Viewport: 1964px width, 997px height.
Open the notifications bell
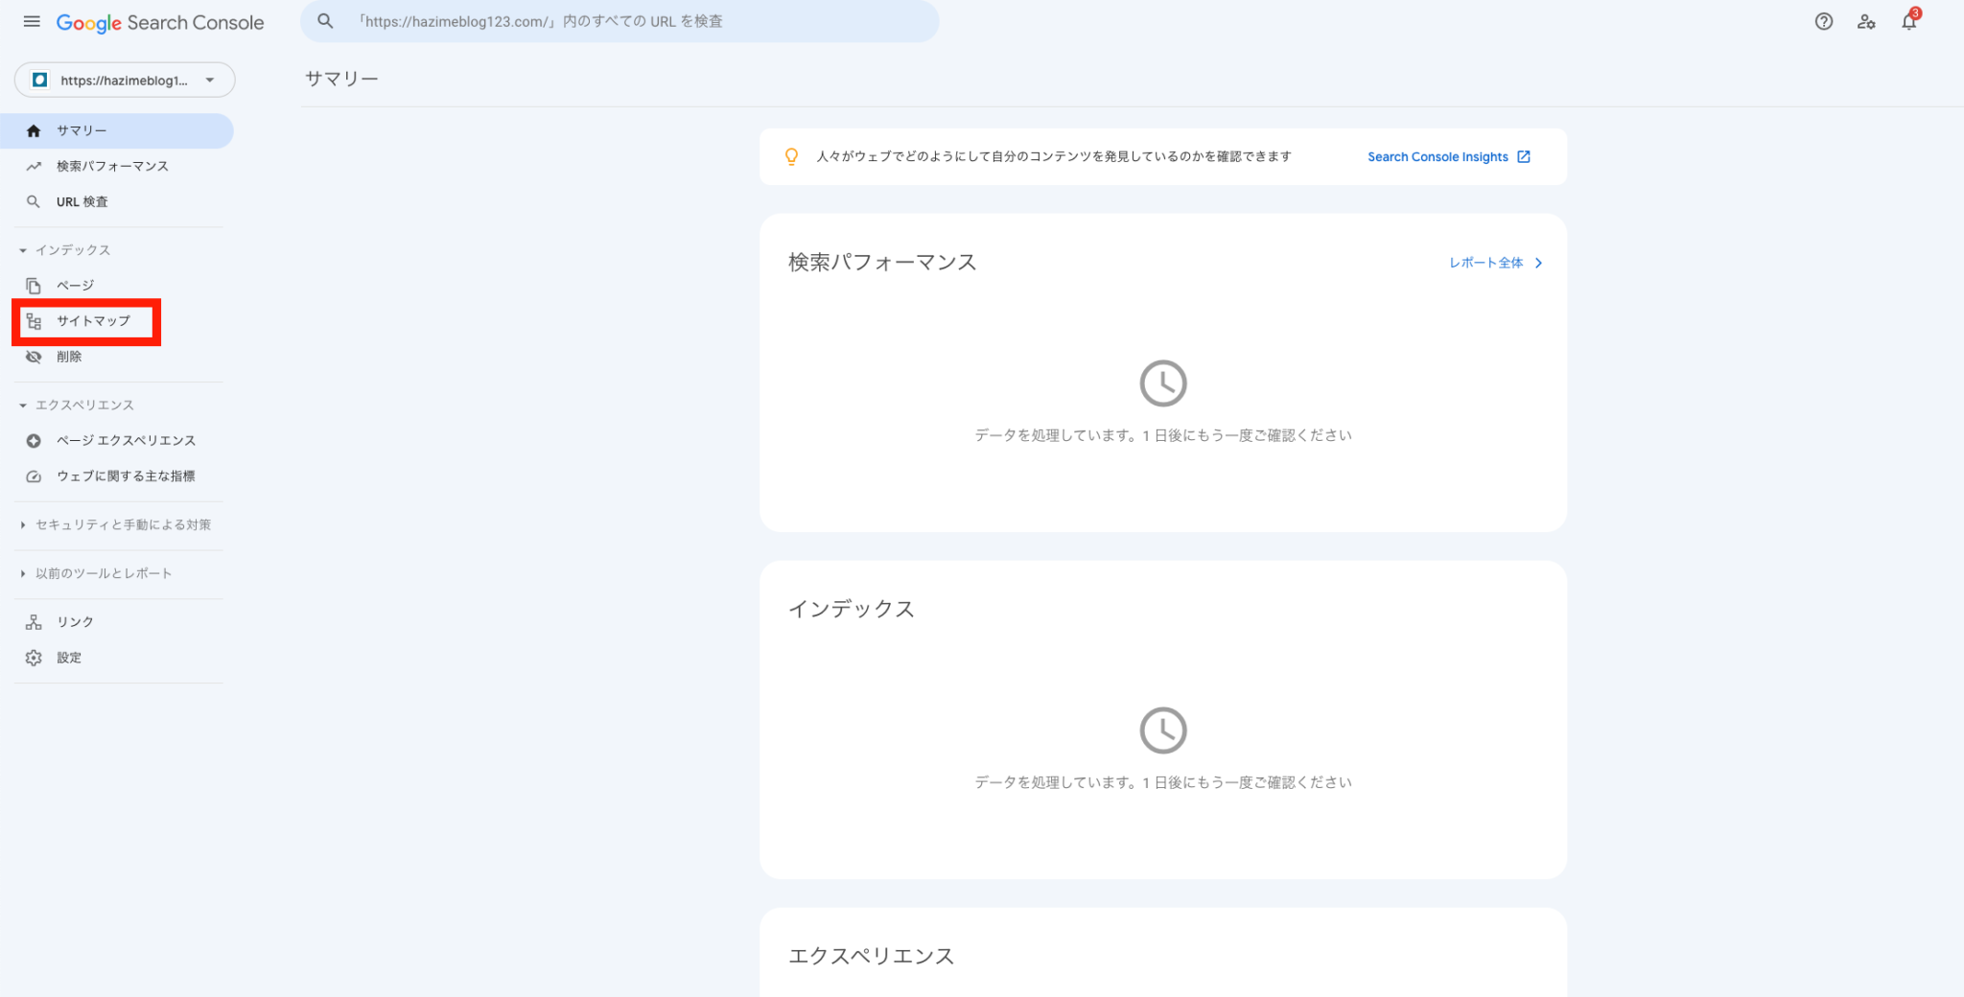(1908, 21)
